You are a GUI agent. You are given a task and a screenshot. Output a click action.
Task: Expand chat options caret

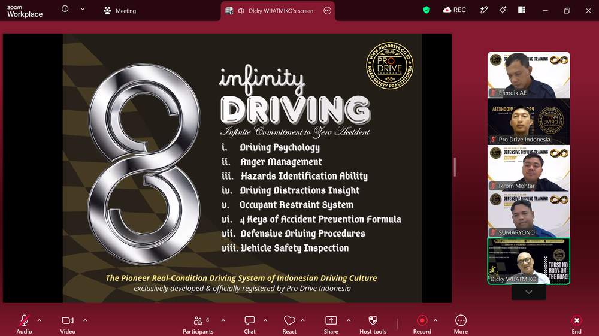pyautogui.click(x=265, y=320)
